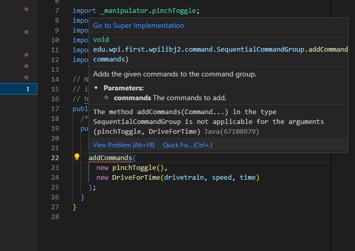This screenshot has height=251, width=355.
Task: Click line number 22 in the gutter
Action: (x=56, y=158)
